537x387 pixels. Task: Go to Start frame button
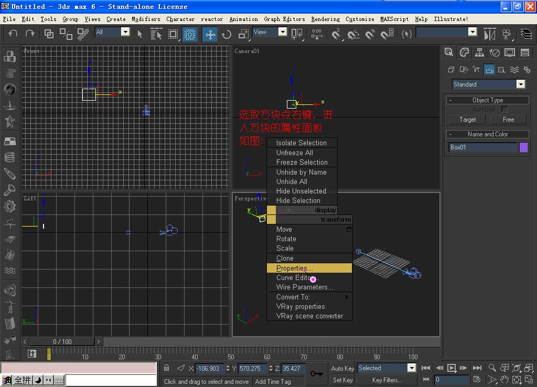pos(426,368)
